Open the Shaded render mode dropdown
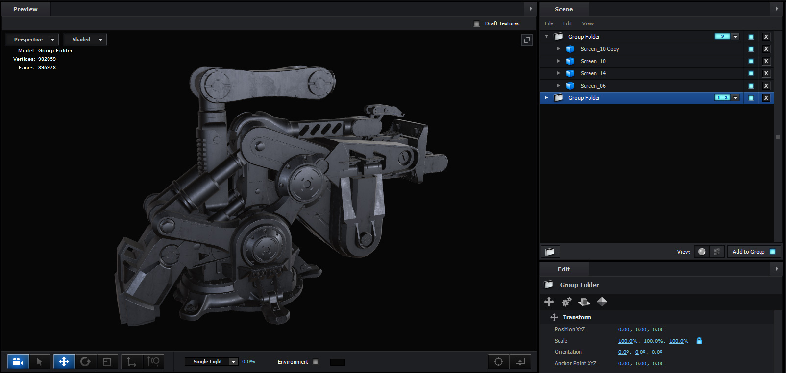 85,40
